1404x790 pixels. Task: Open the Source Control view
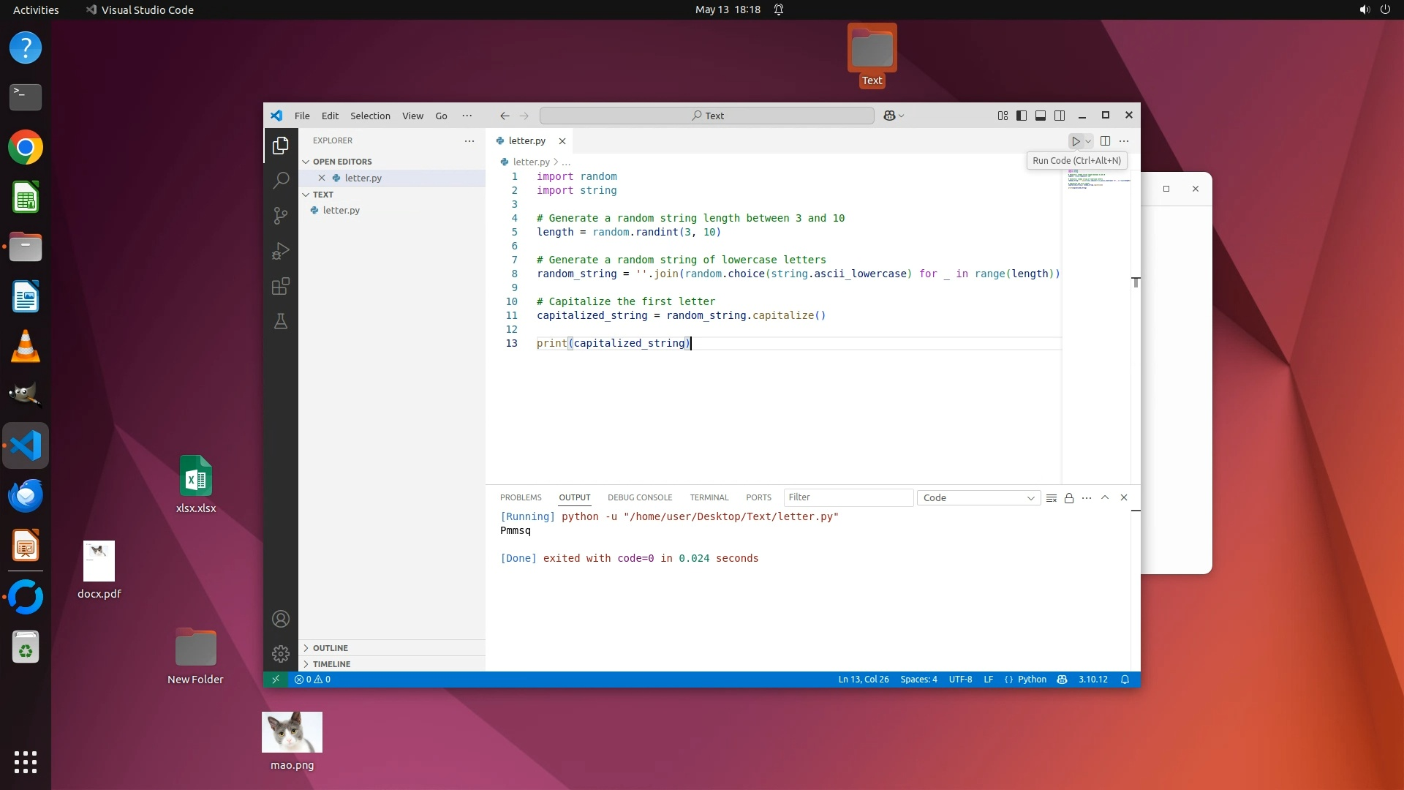[x=281, y=215]
